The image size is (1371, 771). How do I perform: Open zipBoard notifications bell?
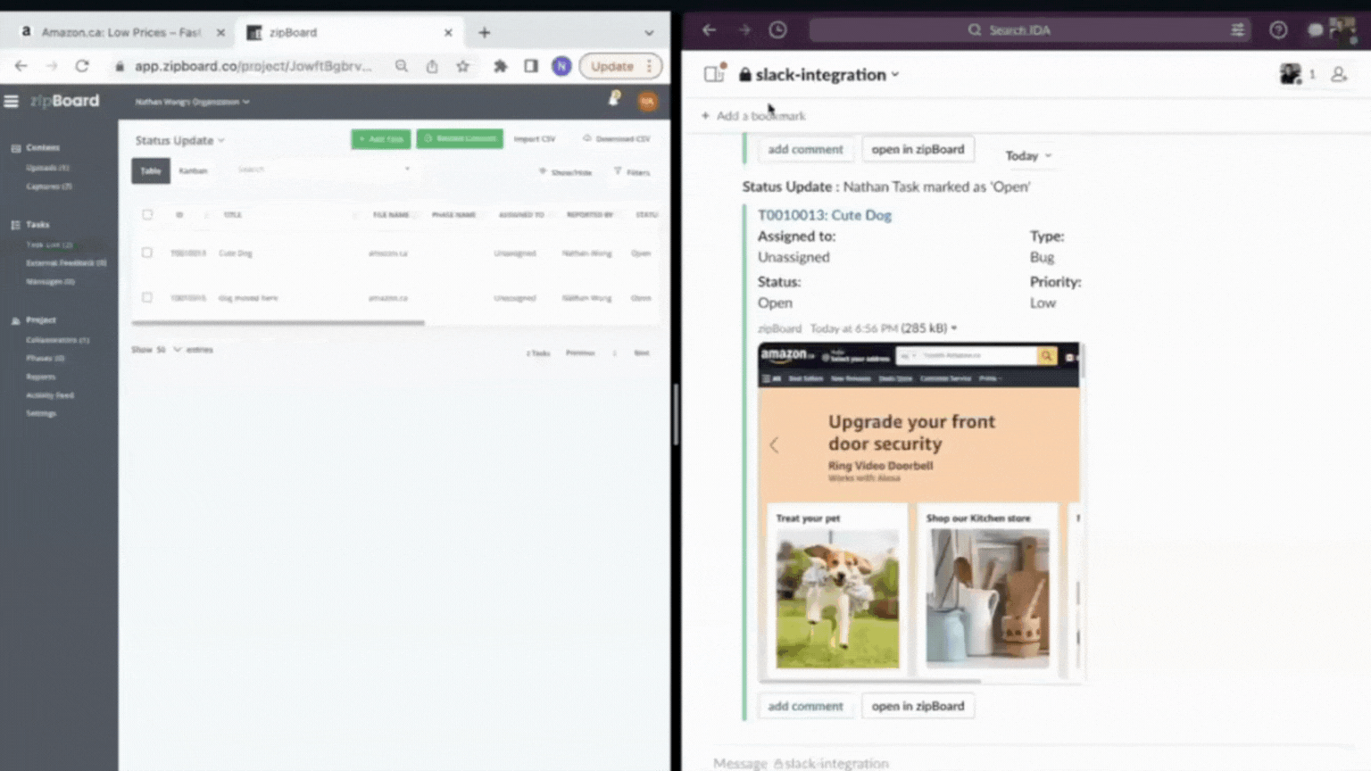(614, 99)
